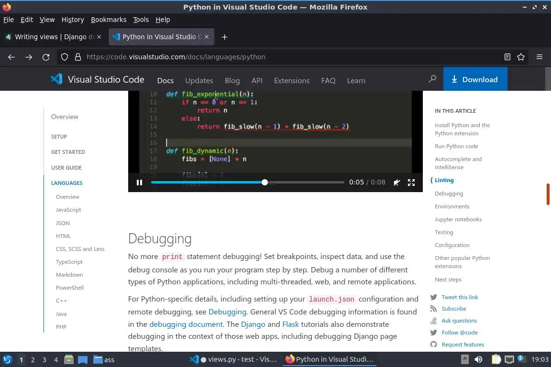Open the site search magnifier
Screen dimensions: 551x367
432,79
